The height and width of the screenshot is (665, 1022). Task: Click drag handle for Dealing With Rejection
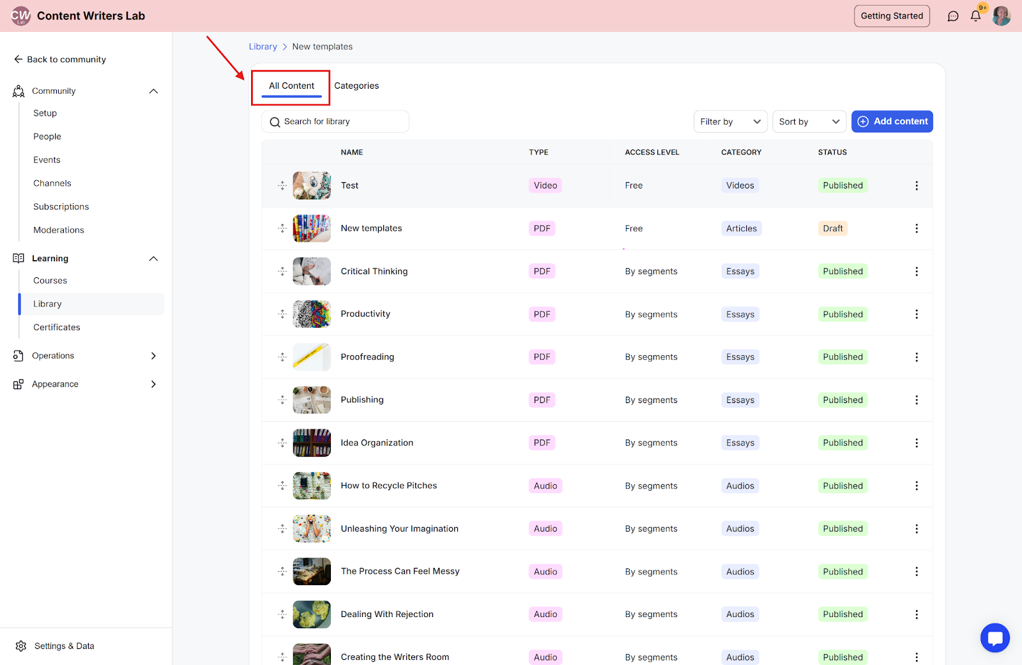click(282, 615)
